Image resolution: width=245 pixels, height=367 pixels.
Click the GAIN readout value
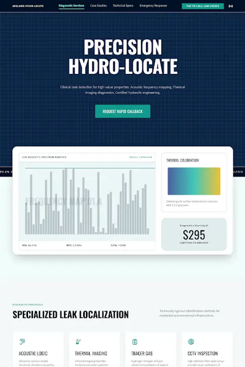[x=118, y=245]
